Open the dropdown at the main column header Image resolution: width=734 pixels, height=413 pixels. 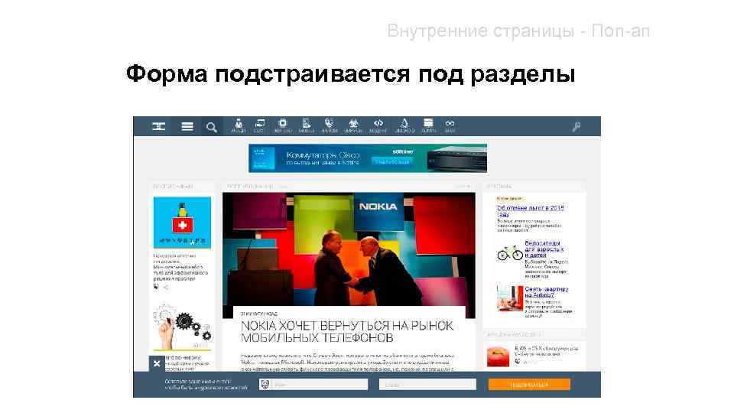point(463,187)
